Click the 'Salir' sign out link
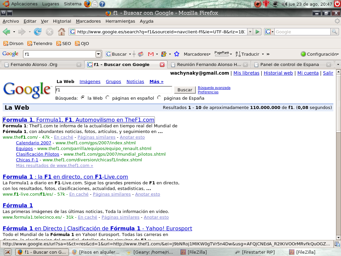The image size is (341, 256). pos(328,73)
